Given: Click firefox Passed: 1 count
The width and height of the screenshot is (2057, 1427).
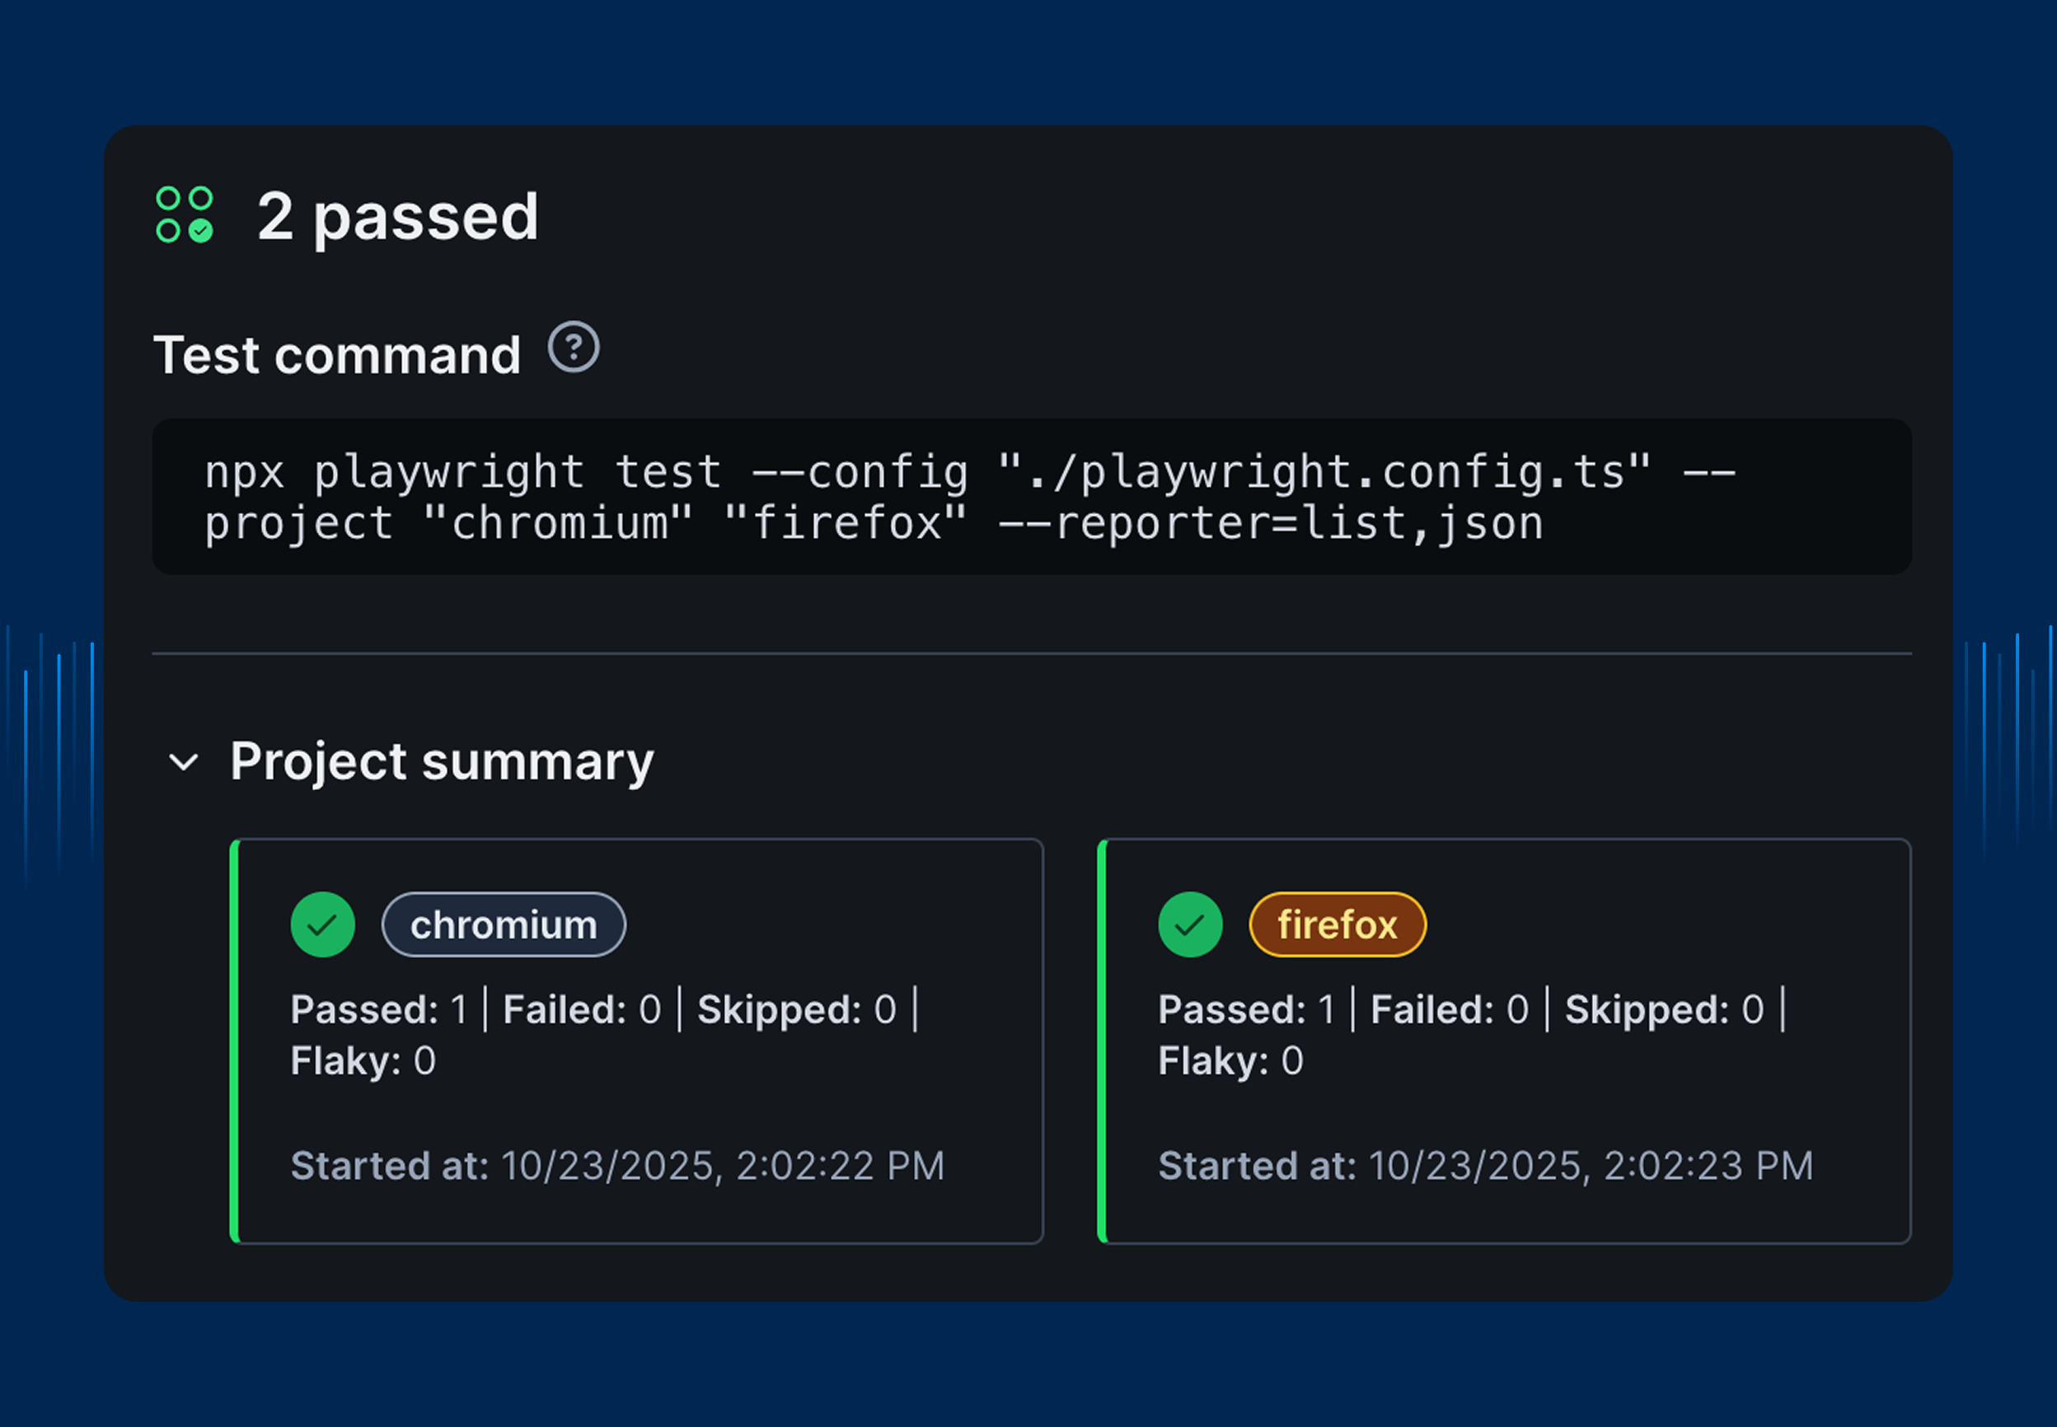Looking at the screenshot, I should tap(1247, 1010).
